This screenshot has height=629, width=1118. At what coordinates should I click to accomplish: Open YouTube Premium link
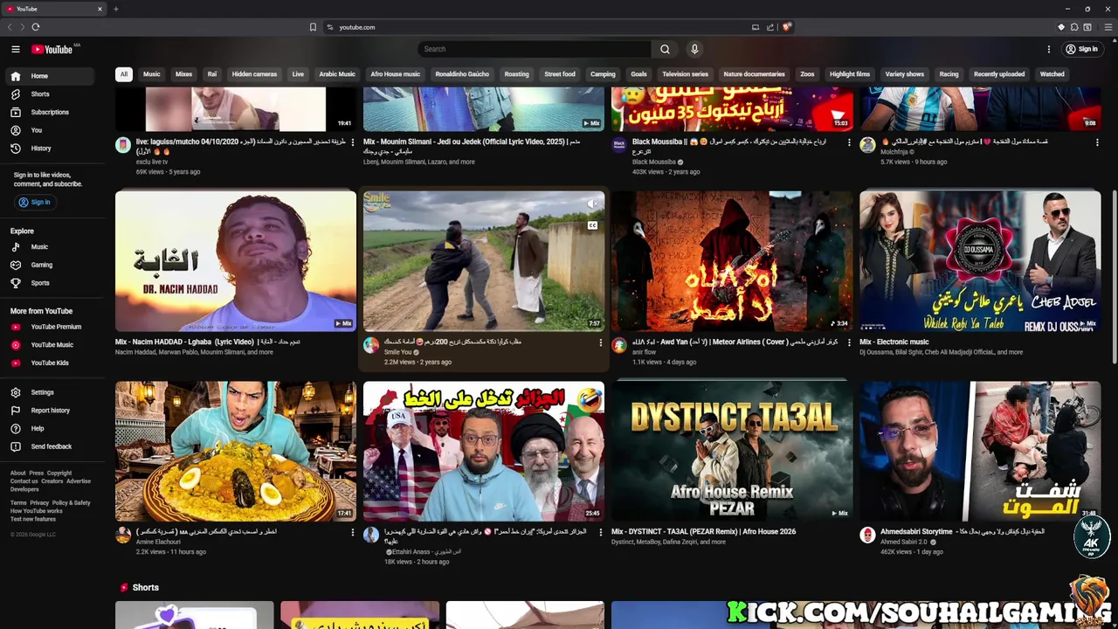click(49, 327)
